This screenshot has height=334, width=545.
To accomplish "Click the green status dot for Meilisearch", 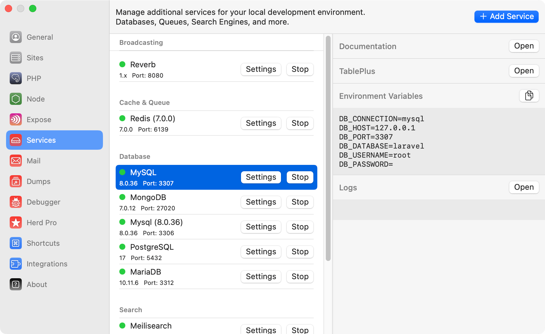I will (x=122, y=326).
